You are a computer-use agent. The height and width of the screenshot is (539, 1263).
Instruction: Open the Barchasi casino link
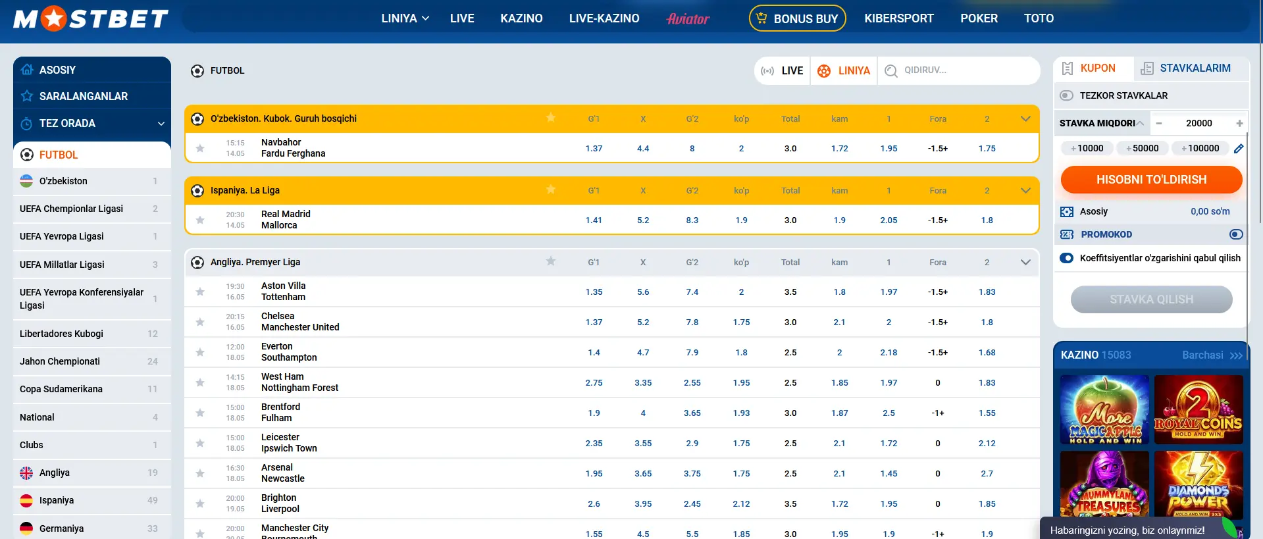tap(1212, 355)
